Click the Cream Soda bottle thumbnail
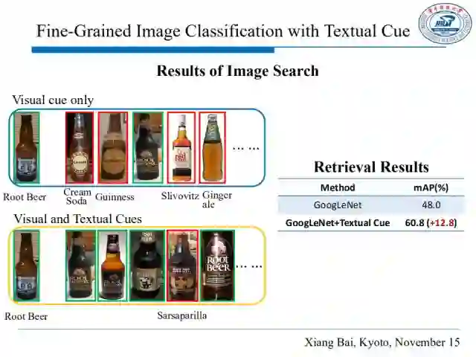 click(80, 147)
